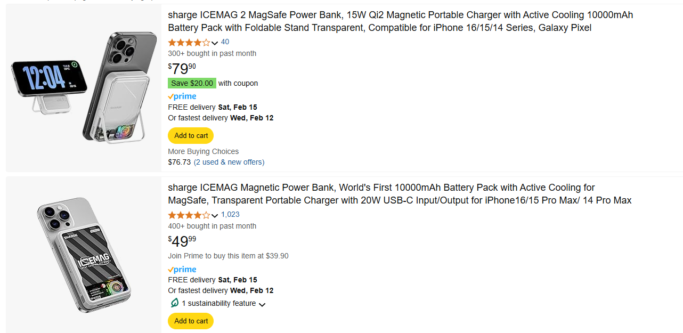Add the ICEMAG 2 power bank to cart

[191, 136]
